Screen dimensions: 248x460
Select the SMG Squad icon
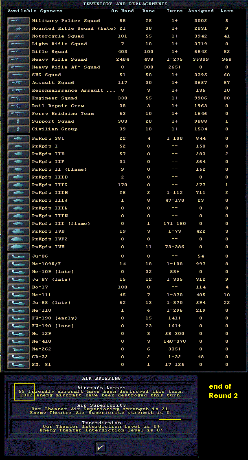point(18,75)
